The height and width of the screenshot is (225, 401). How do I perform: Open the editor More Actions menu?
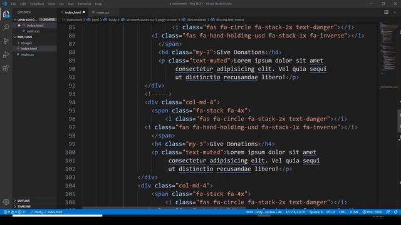[394, 12]
